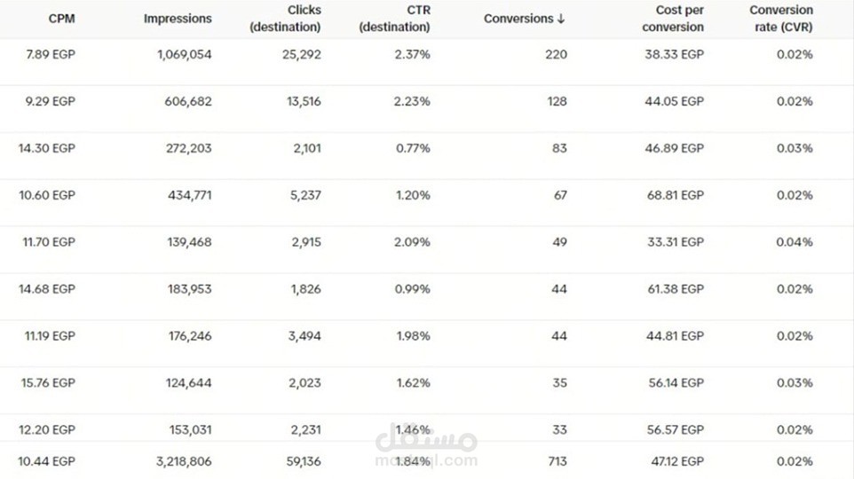854x479 pixels.
Task: Select the 68.81 EGP cost cell
Action: [674, 195]
